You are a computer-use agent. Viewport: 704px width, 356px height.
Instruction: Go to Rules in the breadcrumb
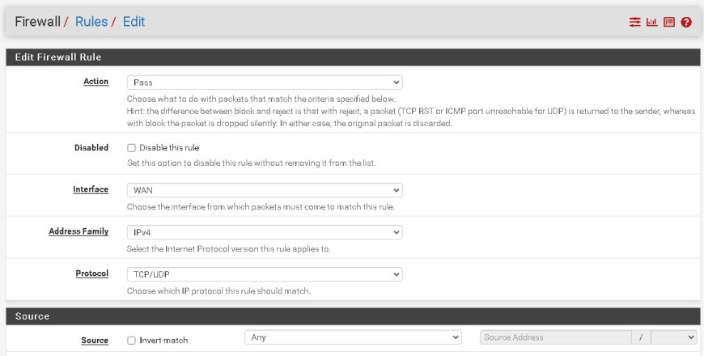[91, 22]
